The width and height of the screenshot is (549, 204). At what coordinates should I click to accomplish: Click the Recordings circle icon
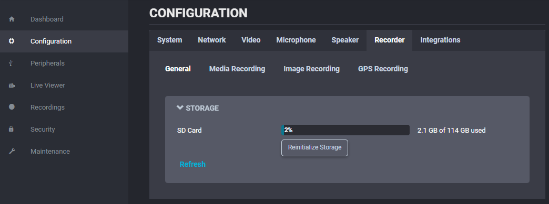click(12, 107)
